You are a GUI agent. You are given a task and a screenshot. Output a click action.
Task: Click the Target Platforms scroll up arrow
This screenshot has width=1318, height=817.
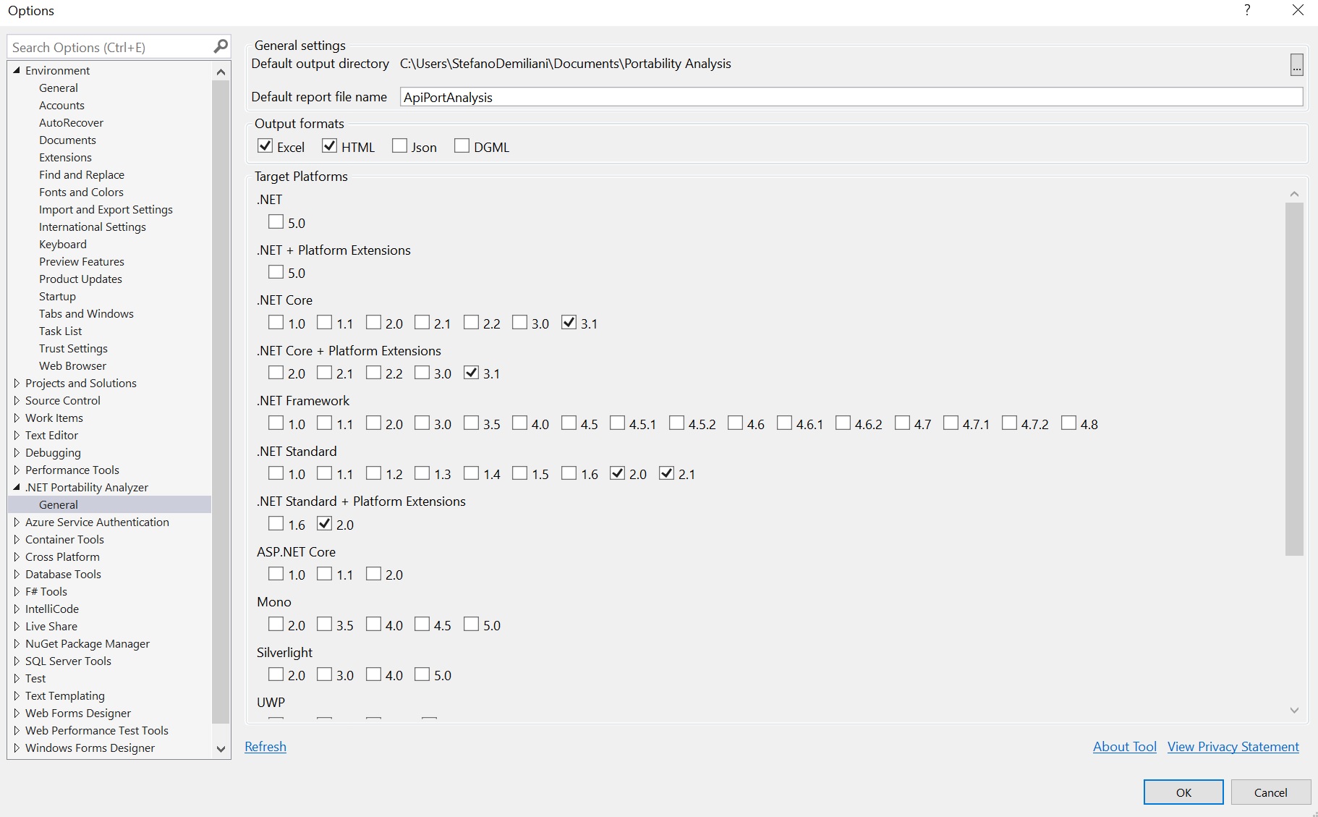pos(1294,194)
